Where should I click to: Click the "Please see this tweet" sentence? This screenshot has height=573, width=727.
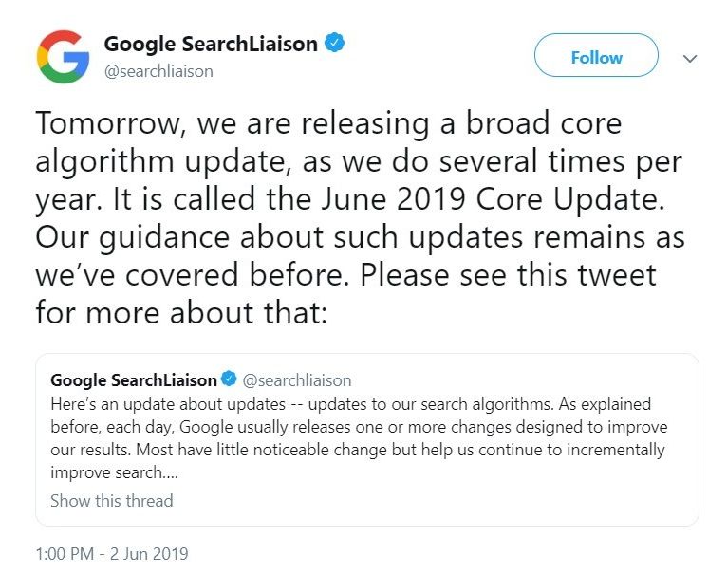click(x=509, y=275)
